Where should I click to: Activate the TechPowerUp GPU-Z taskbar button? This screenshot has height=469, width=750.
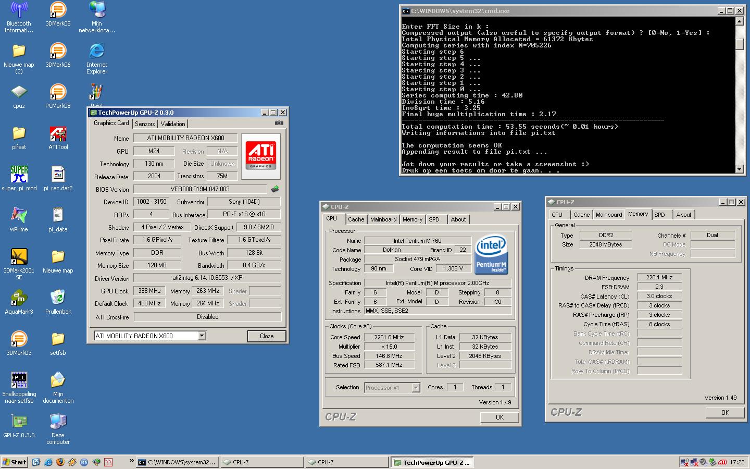pyautogui.click(x=432, y=462)
